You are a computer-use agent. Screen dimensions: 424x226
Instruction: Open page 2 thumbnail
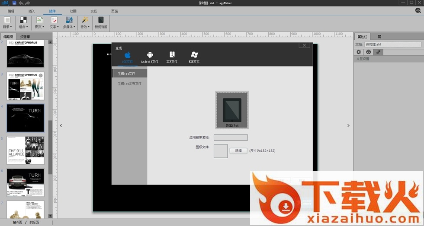pyautogui.click(x=26, y=53)
